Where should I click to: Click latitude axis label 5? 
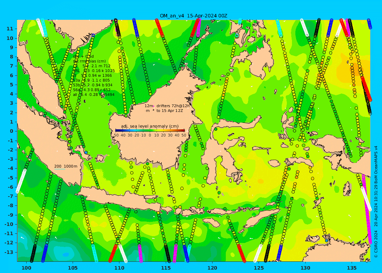[12, 85]
